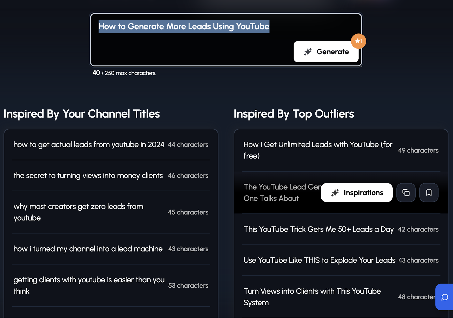Click the orange star credit badge

[x=358, y=41]
